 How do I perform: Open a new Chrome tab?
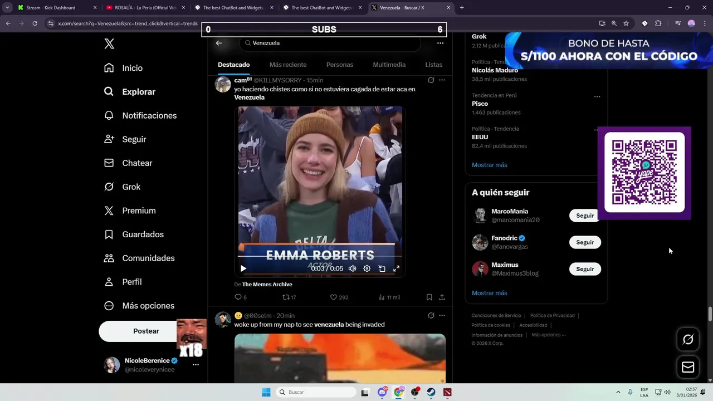coord(462,8)
